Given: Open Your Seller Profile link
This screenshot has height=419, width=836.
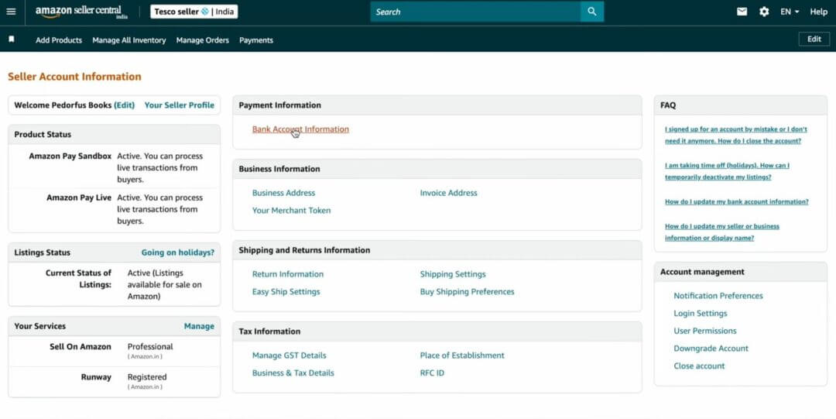Looking at the screenshot, I should [179, 105].
